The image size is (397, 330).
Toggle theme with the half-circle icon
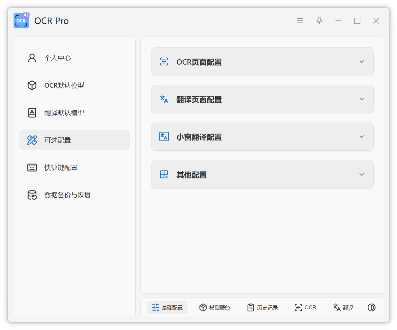[x=371, y=308]
